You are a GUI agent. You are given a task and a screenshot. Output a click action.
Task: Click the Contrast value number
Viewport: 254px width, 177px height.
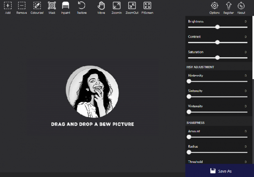coord(246,37)
